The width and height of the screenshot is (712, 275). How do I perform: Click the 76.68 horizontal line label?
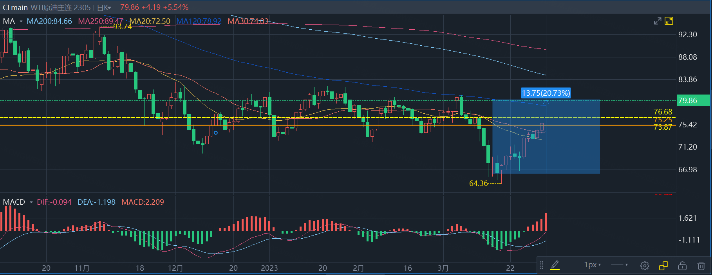tap(663, 112)
